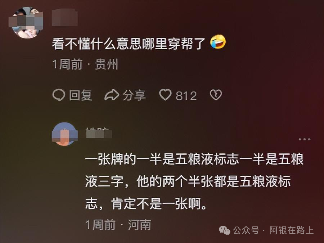Open the reply author's round avatar
324x243 pixels.
click(x=65, y=134)
